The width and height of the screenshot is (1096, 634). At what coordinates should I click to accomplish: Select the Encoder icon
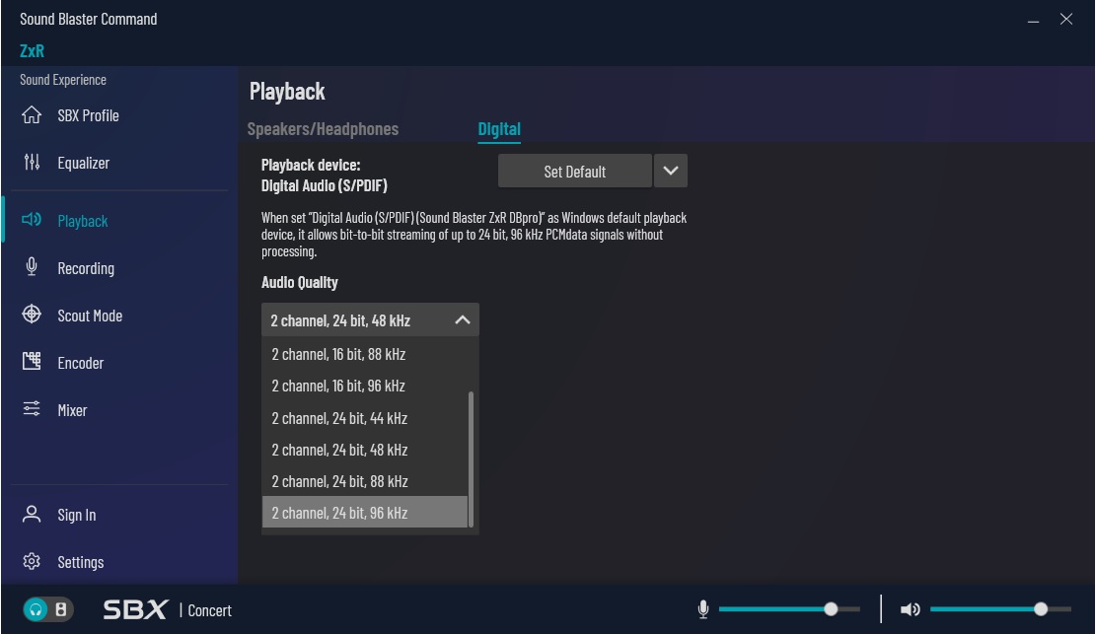tap(32, 362)
